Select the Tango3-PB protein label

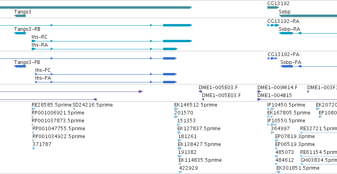27,62
